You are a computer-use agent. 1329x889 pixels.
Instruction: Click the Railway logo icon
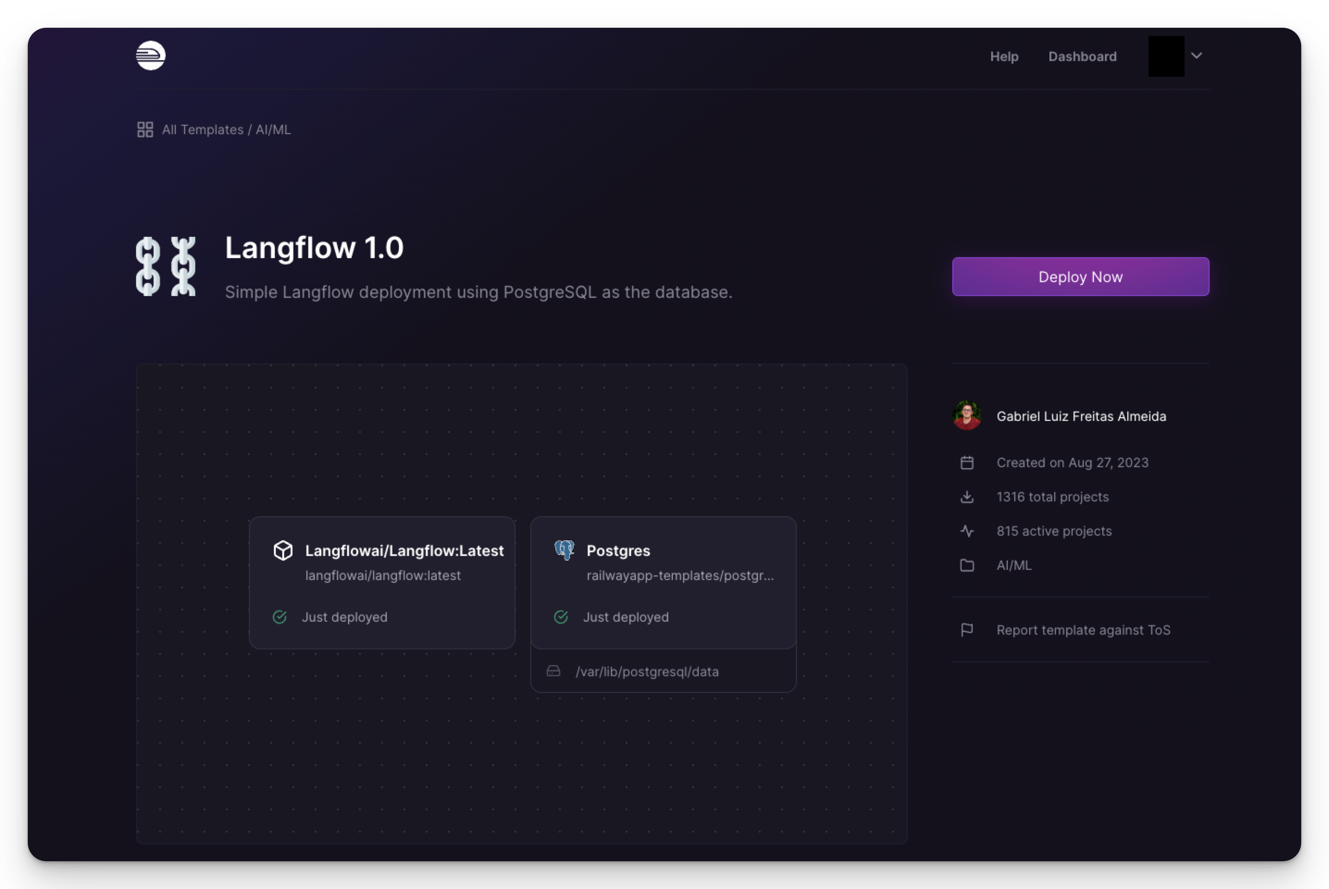coord(150,56)
